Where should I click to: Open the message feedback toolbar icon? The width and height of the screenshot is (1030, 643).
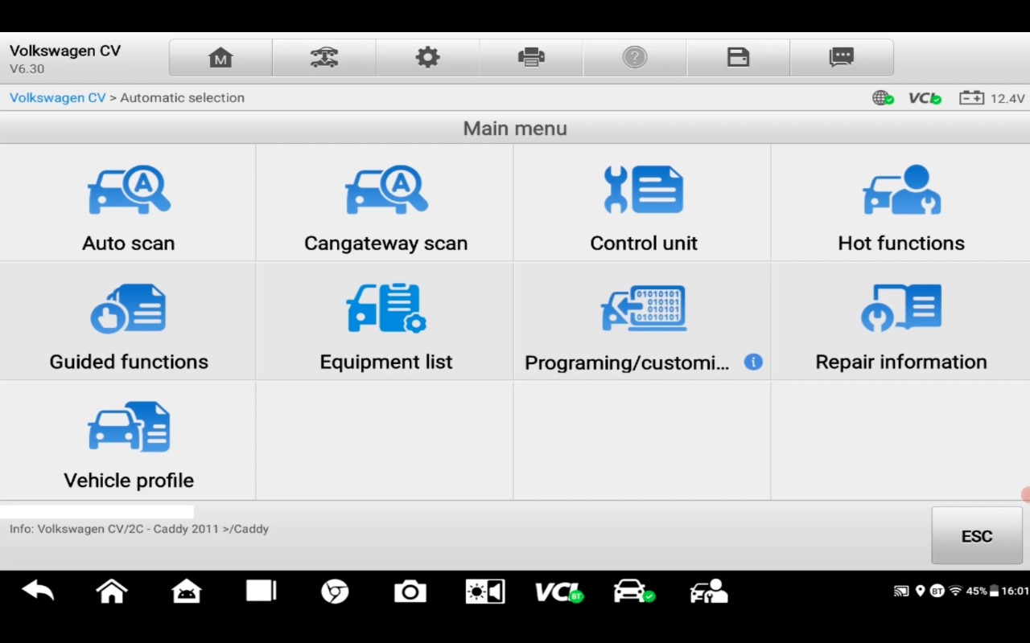coord(842,57)
